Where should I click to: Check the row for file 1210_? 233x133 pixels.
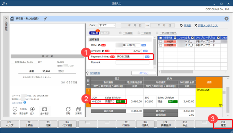click(161, 45)
